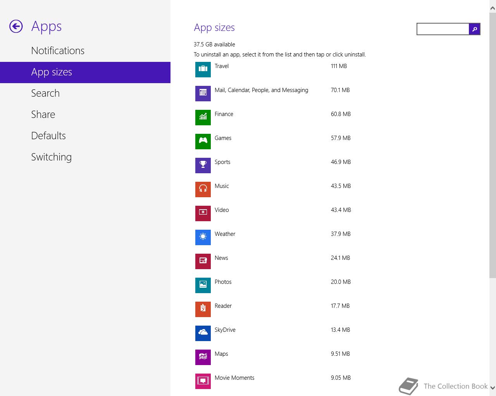
Task: Click the scrollbar down arrow
Action: (493, 387)
